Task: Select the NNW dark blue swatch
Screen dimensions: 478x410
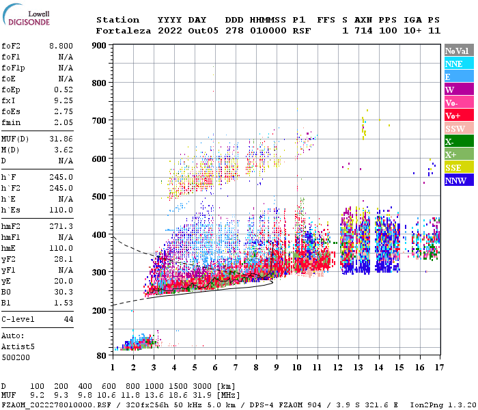Action: (459, 180)
